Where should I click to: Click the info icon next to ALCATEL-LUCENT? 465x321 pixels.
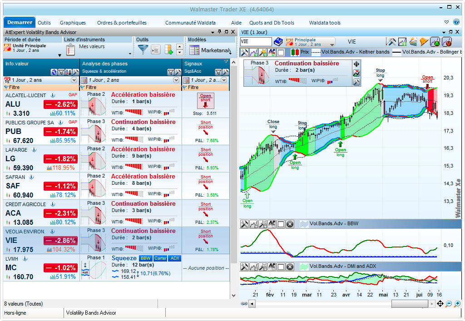click(53, 95)
